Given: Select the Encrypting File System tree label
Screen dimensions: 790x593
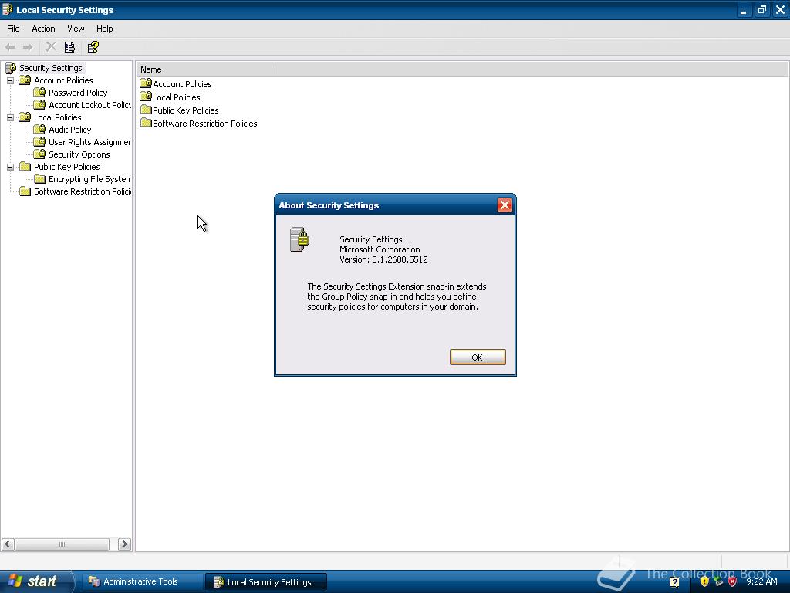Looking at the screenshot, I should (89, 179).
